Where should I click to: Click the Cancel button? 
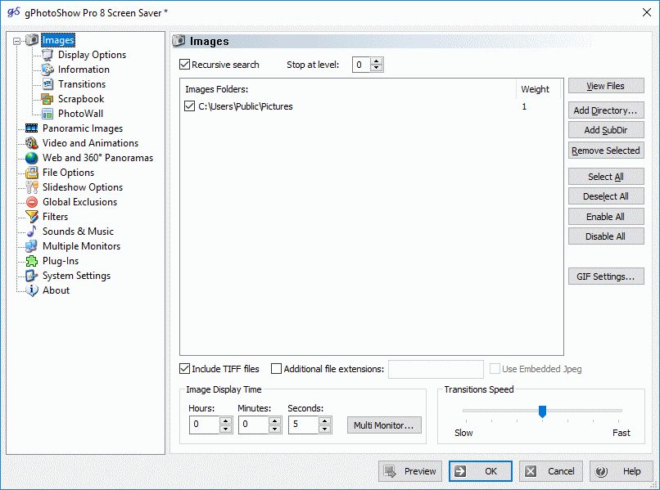point(550,471)
